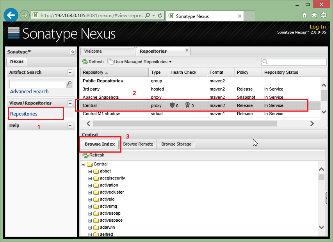
Task: Click the green Refresh icon in repositories toolbar
Action: pyautogui.click(x=85, y=62)
